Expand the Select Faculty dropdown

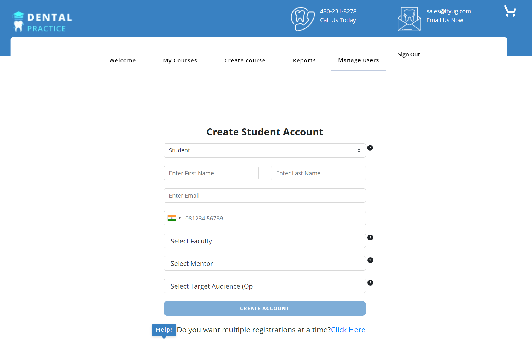(264, 241)
